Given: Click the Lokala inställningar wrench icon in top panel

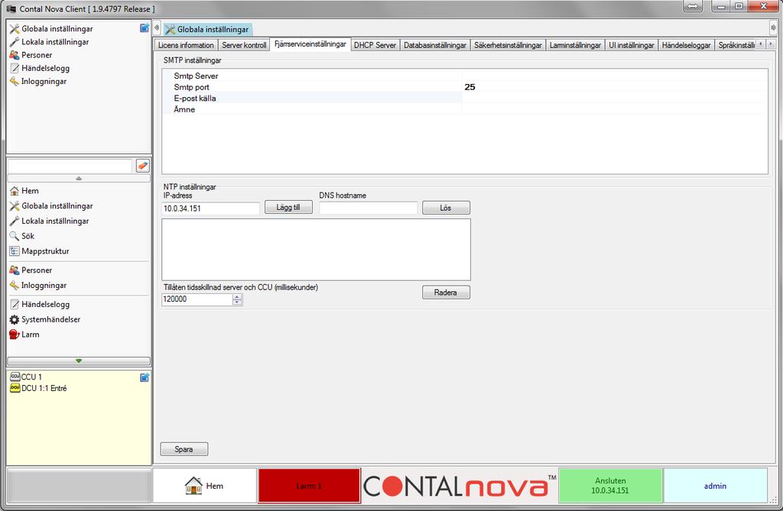Looking at the screenshot, I should pos(15,42).
